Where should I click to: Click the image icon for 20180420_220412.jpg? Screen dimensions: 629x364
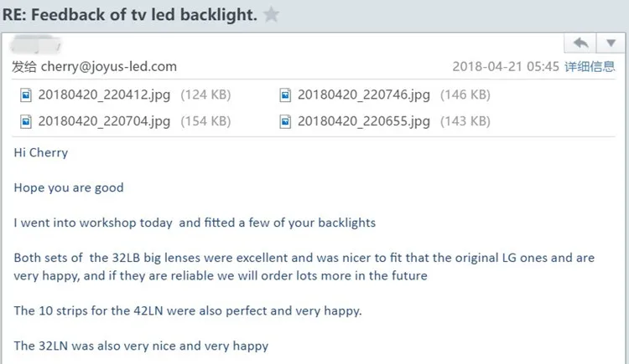[x=25, y=95]
